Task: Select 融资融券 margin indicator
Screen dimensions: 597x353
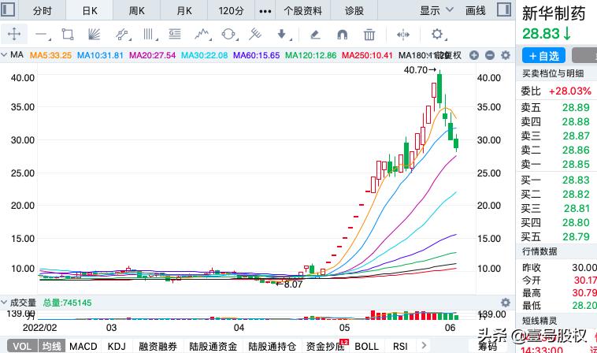Action: 158,346
